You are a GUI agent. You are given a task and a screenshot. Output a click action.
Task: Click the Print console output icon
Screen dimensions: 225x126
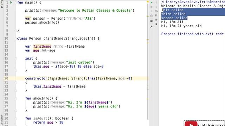tap(156, 20)
